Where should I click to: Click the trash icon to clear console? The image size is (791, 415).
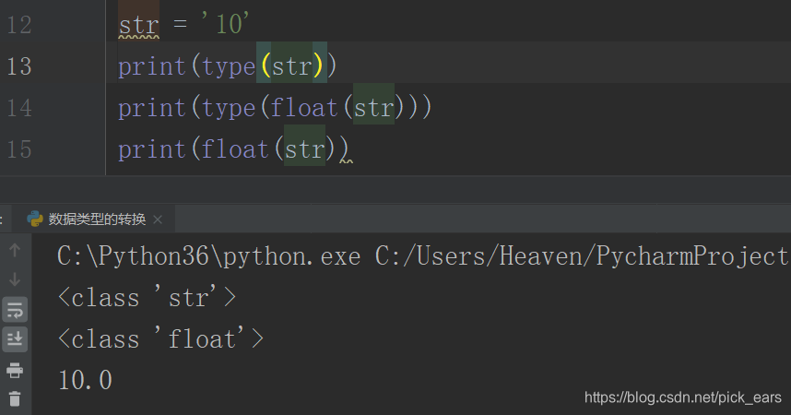pos(15,398)
